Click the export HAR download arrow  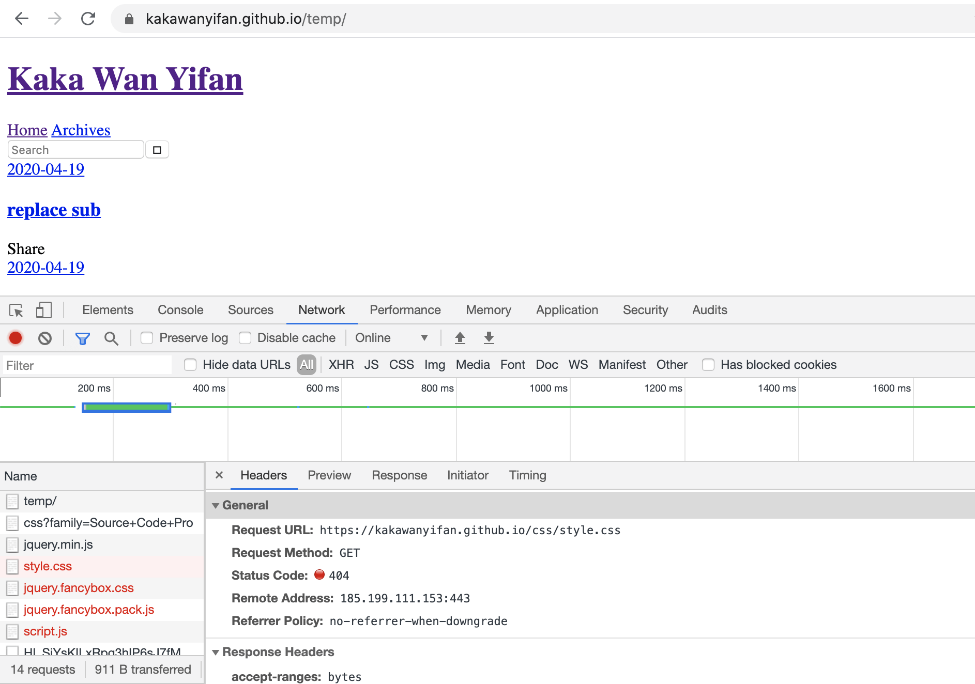click(x=489, y=338)
